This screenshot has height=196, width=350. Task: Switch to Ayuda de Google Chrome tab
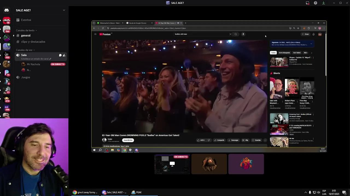(x=139, y=23)
